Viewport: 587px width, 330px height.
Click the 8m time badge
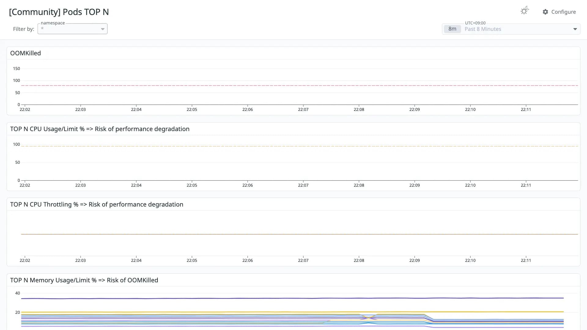(x=452, y=29)
